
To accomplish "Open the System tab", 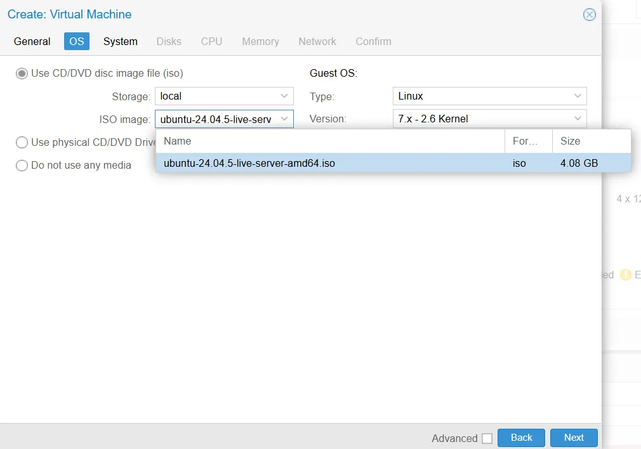I will point(120,41).
